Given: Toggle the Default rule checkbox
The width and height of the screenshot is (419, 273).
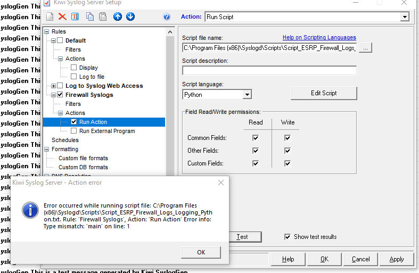Looking at the screenshot, I should tap(60, 40).
